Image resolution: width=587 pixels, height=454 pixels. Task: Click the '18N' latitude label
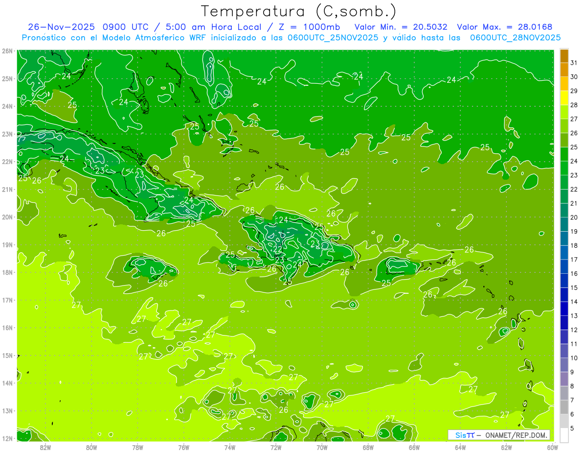pos(7,272)
